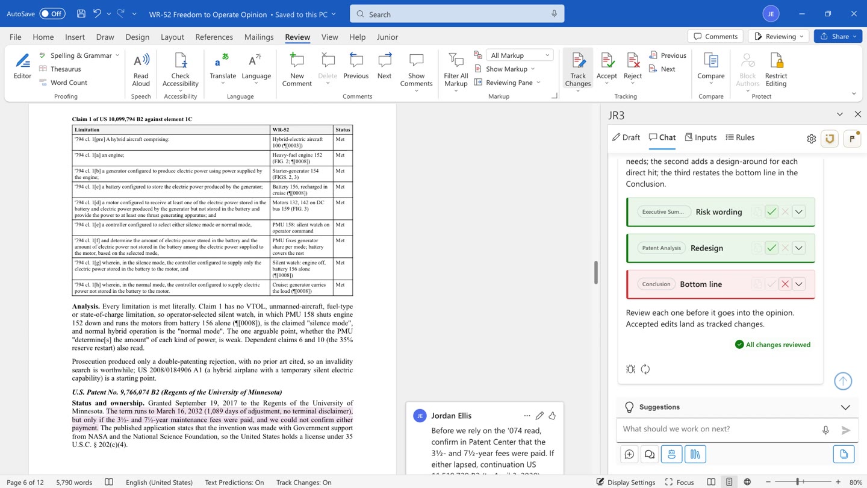Viewport: 867px width, 488px height.
Task: Insert a New Comment
Action: 297,70
